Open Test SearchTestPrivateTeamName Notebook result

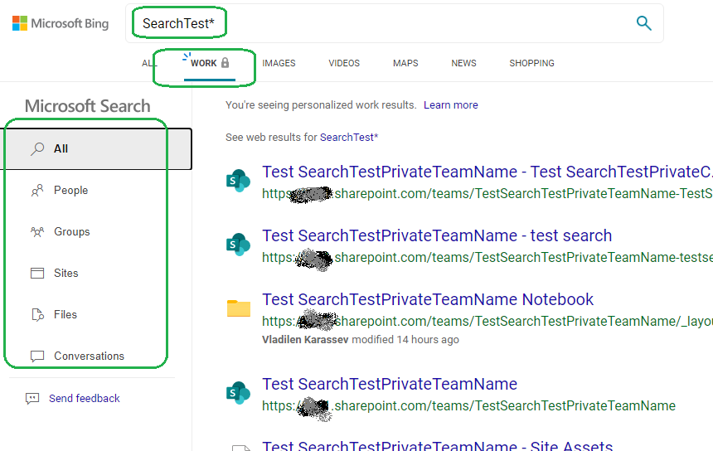428,299
